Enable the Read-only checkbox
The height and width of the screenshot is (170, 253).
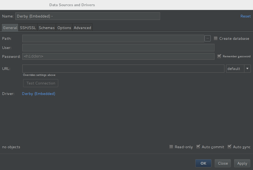tap(171, 147)
